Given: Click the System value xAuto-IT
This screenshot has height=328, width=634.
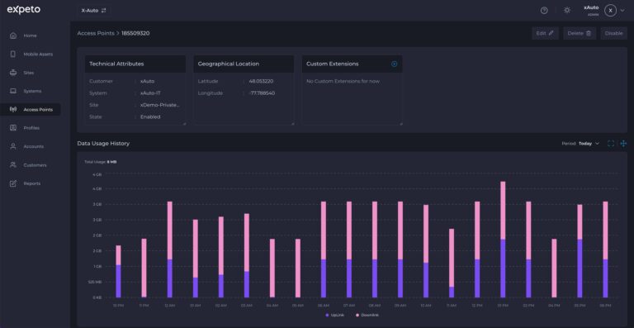Looking at the screenshot, I should [x=151, y=93].
